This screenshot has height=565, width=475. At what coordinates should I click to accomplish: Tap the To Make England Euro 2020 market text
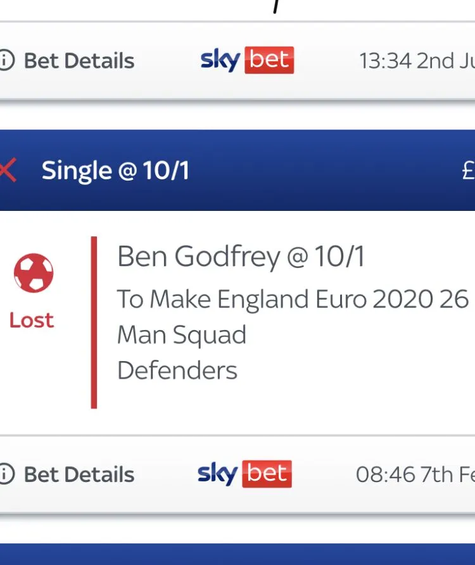[x=292, y=299]
